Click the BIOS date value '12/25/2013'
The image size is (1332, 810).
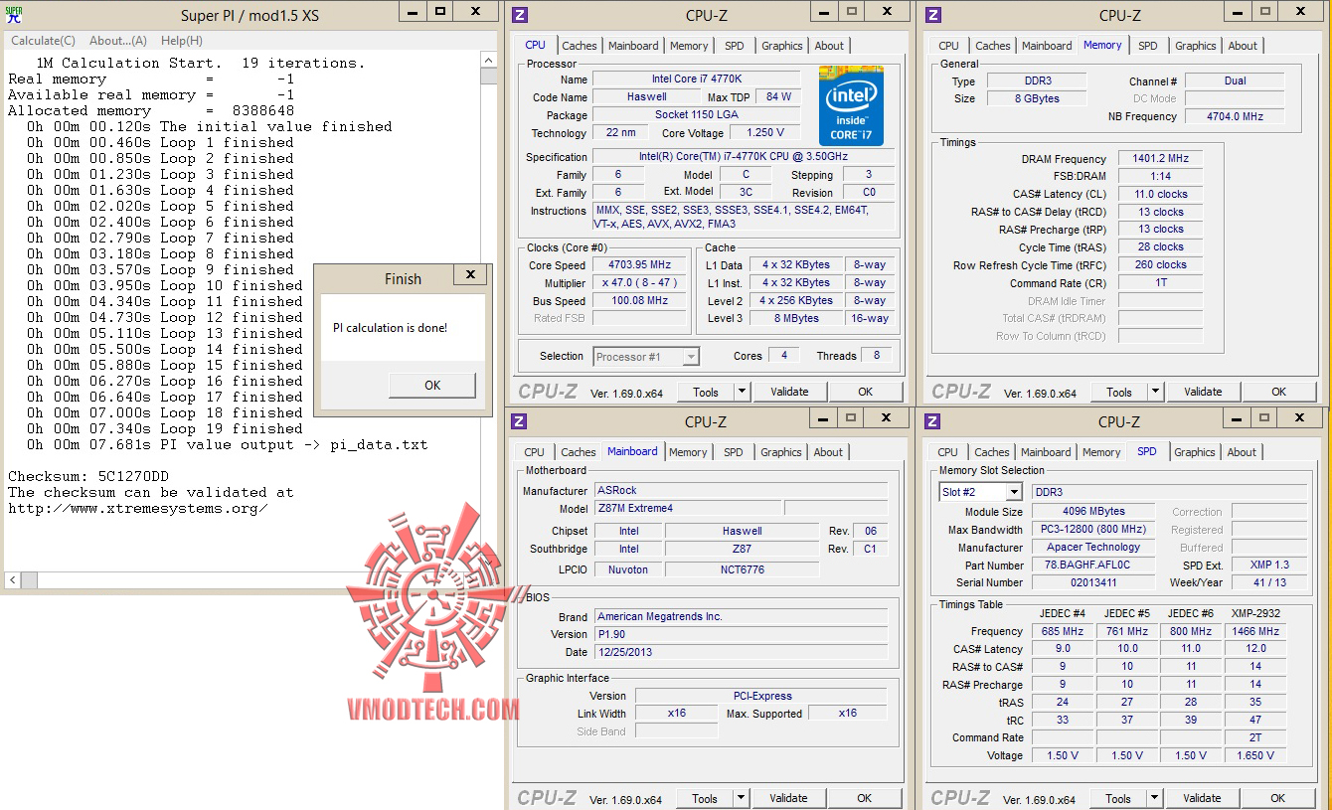[741, 652]
